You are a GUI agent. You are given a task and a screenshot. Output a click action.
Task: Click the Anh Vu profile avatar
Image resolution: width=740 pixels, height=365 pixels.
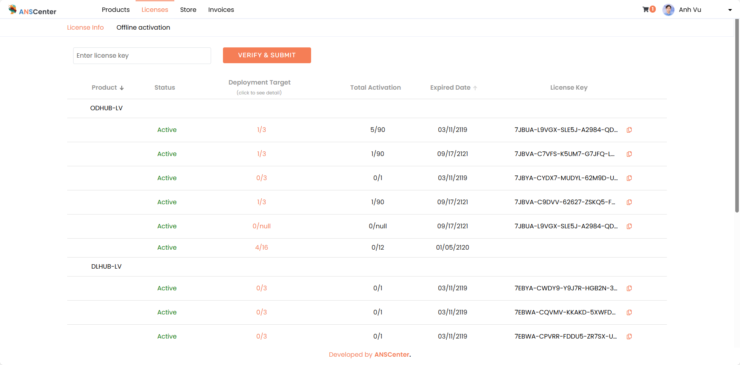(668, 10)
